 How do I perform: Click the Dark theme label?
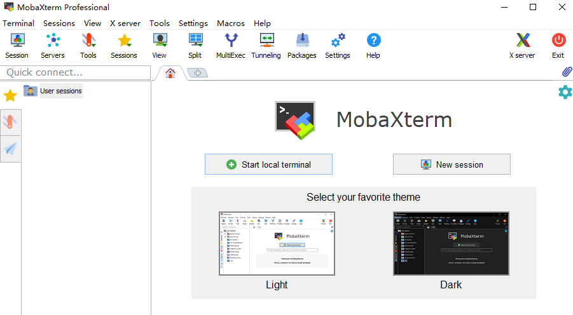point(451,285)
